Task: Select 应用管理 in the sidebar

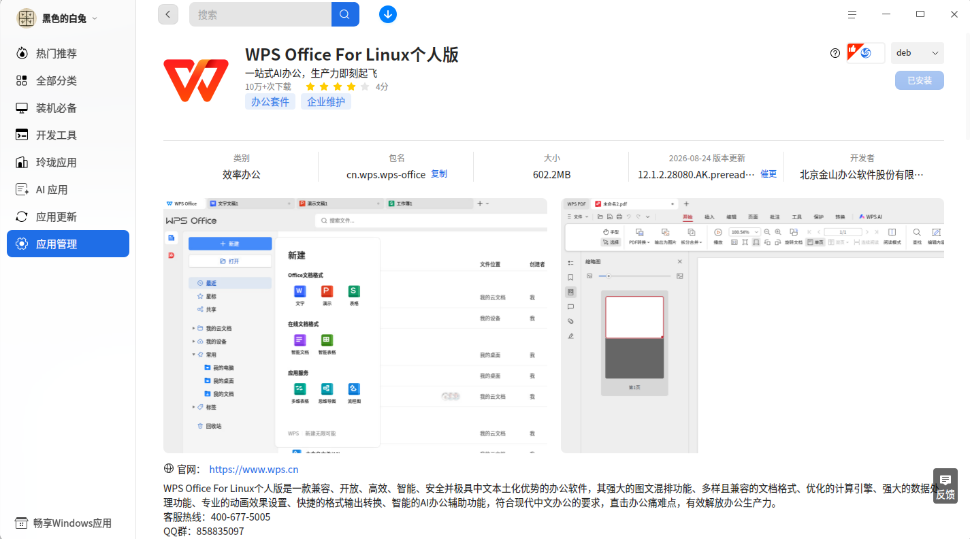Action: (x=68, y=244)
